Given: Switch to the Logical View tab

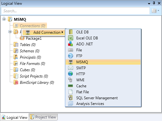Looking at the screenshot, I should click(x=14, y=117).
